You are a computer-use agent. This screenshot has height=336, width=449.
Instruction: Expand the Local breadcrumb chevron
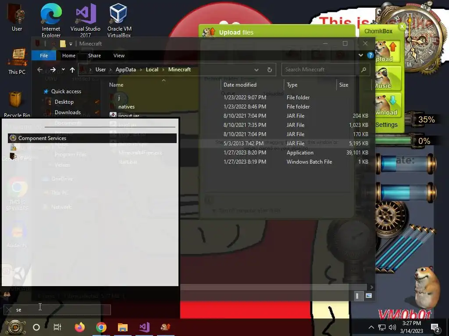163,70
